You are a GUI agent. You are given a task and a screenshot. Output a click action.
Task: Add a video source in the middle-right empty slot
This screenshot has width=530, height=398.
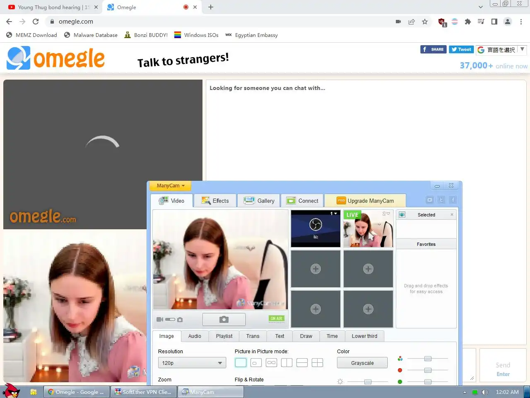[368, 269]
